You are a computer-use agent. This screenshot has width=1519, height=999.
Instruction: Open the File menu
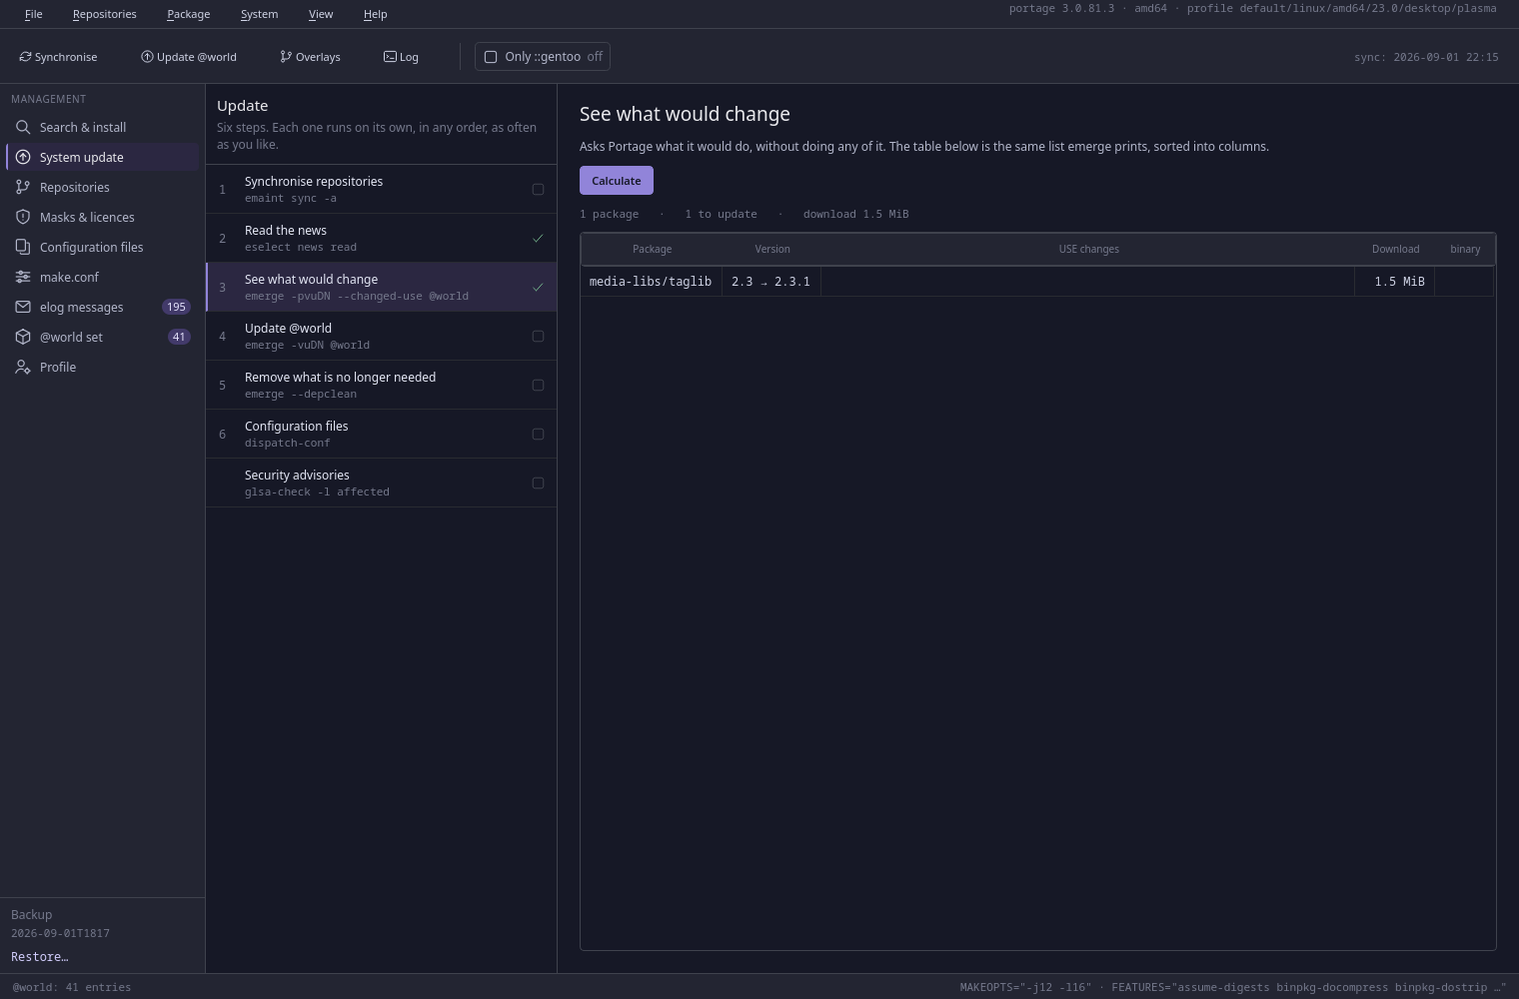(33, 14)
